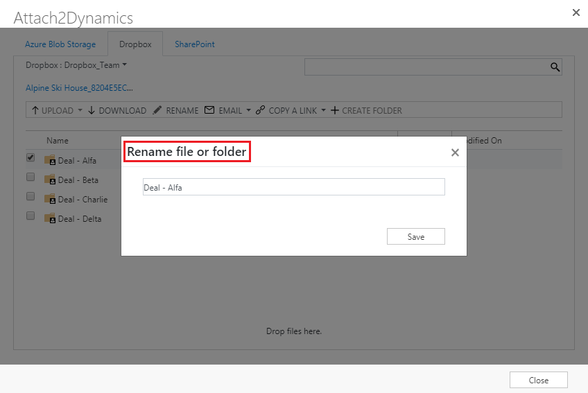
Task: Click the Deal - Delta folder icon
Action: click(50, 218)
